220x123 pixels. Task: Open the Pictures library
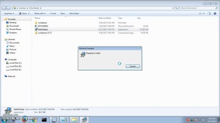13,50
